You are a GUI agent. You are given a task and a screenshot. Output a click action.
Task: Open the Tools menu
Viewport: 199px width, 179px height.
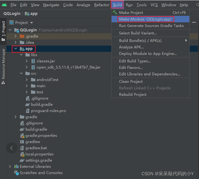142,5
